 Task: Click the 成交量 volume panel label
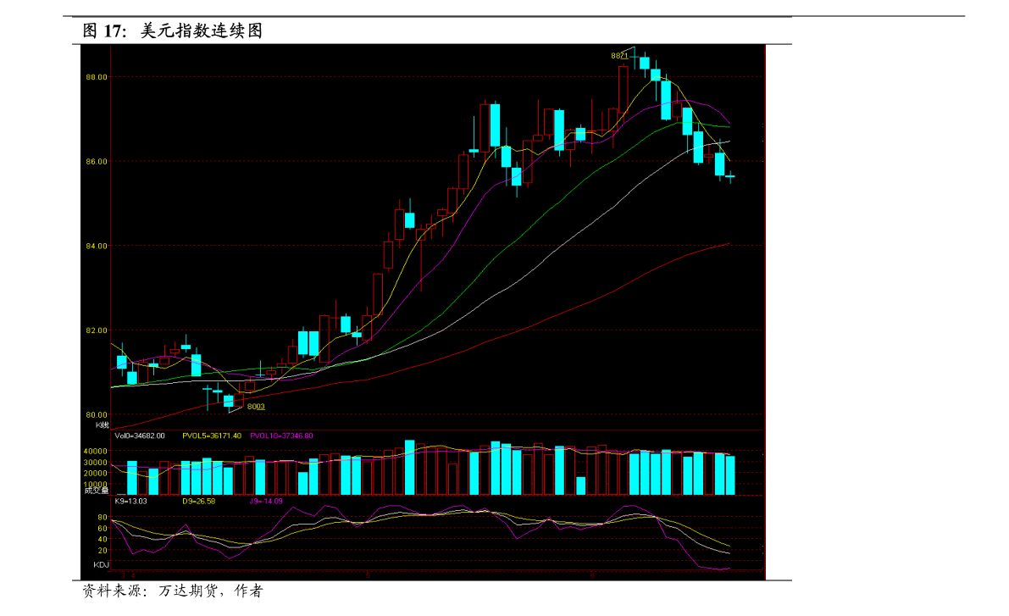pos(97,491)
